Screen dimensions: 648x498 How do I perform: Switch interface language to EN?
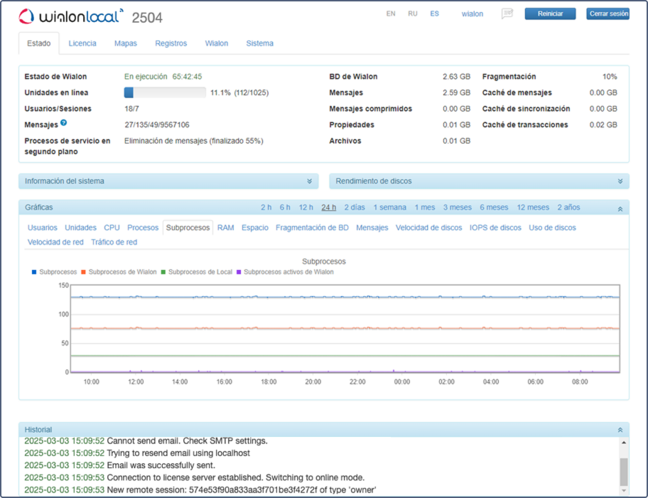coord(391,13)
